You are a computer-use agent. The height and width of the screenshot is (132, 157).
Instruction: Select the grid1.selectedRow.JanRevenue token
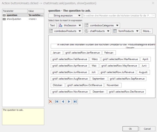pos(82,53)
